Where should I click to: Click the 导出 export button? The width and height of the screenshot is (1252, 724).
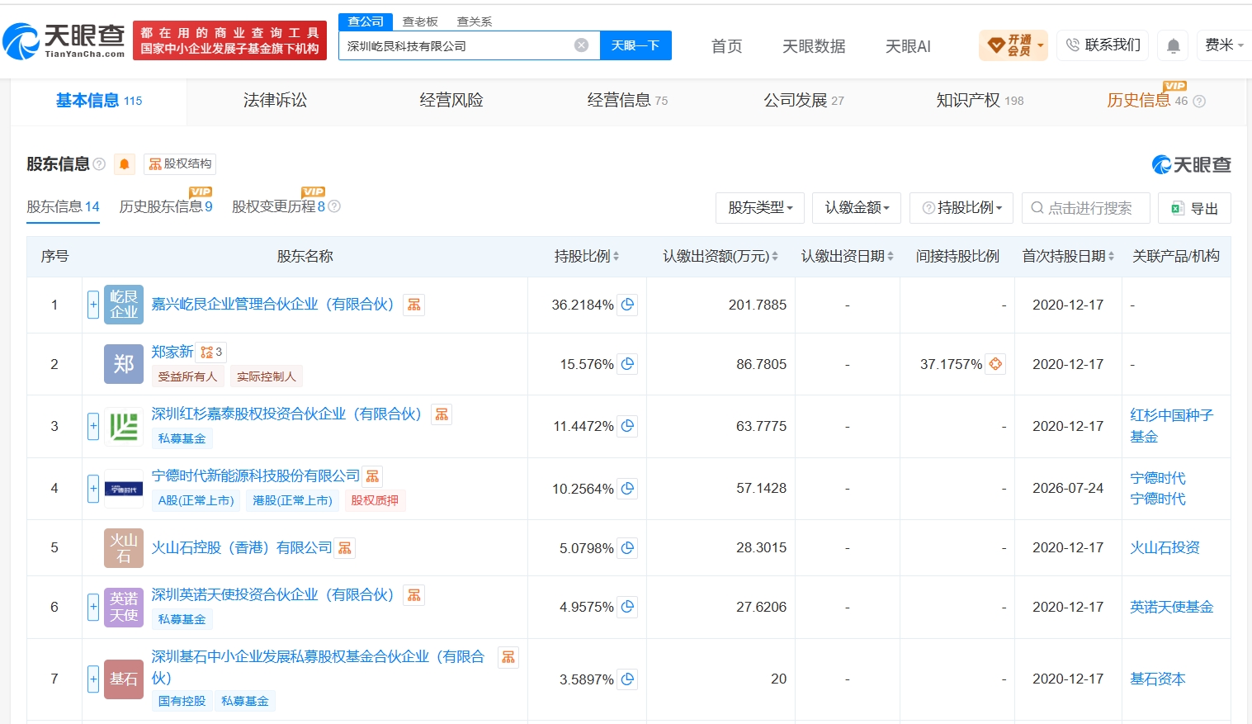(x=1194, y=208)
